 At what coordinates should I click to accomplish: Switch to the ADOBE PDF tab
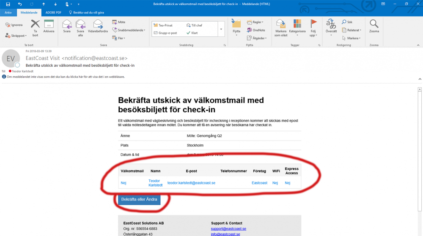[53, 12]
